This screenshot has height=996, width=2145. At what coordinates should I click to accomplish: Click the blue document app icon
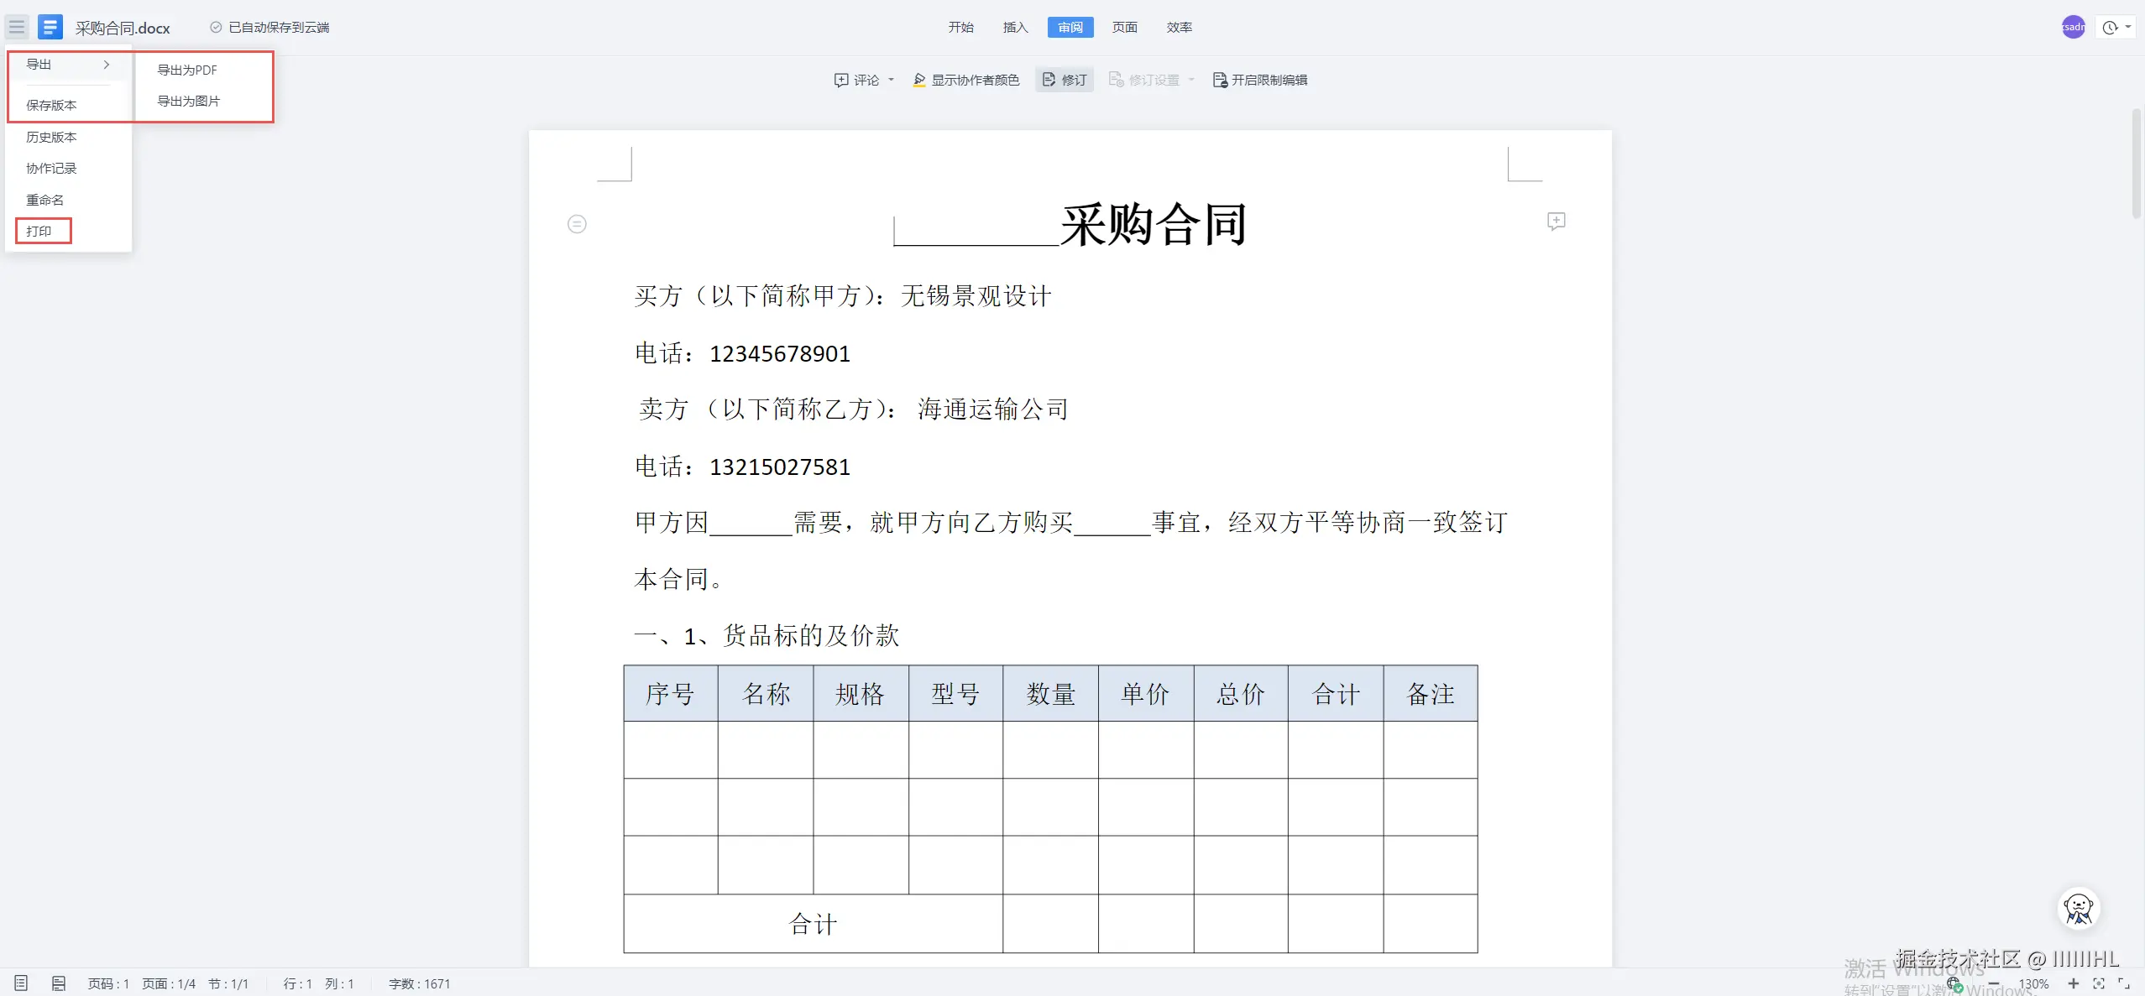(x=50, y=27)
